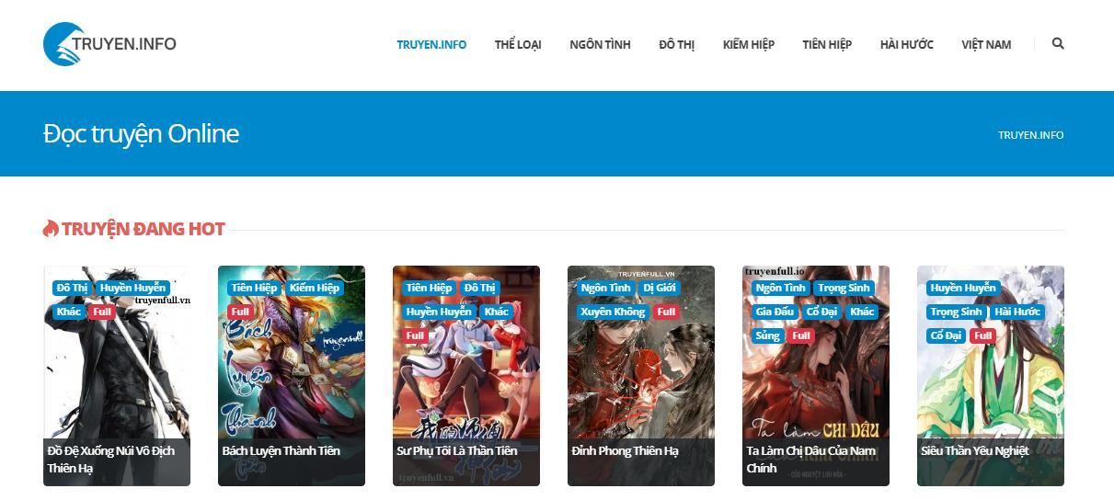Click the search magnifier icon
This screenshot has height=500, width=1114.
tap(1058, 43)
